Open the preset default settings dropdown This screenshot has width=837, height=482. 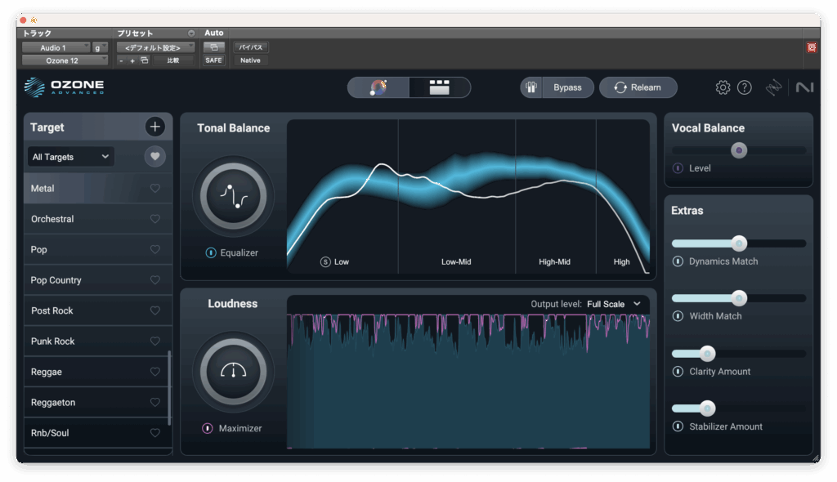pos(155,47)
